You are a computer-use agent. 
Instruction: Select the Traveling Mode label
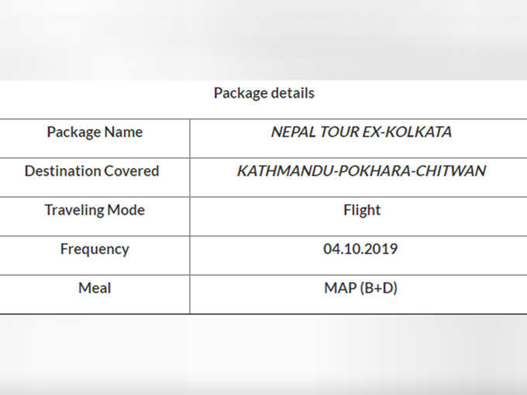(x=95, y=210)
